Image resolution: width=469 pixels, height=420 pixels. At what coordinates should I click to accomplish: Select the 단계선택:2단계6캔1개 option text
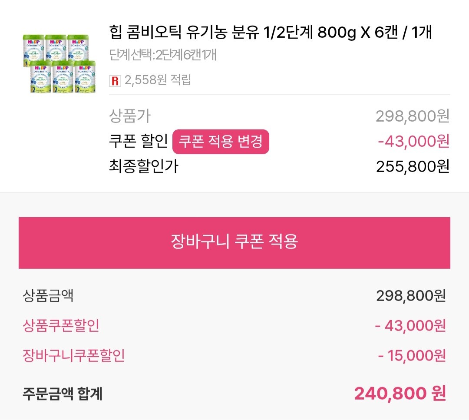click(x=163, y=55)
